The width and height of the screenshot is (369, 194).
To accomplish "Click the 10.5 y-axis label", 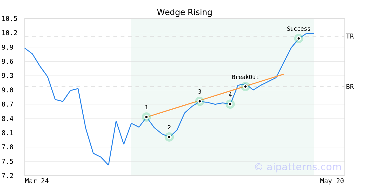I will click(x=10, y=19).
